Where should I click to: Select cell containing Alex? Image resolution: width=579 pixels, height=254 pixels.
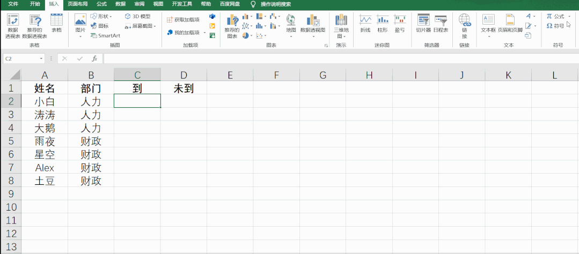[45, 168]
